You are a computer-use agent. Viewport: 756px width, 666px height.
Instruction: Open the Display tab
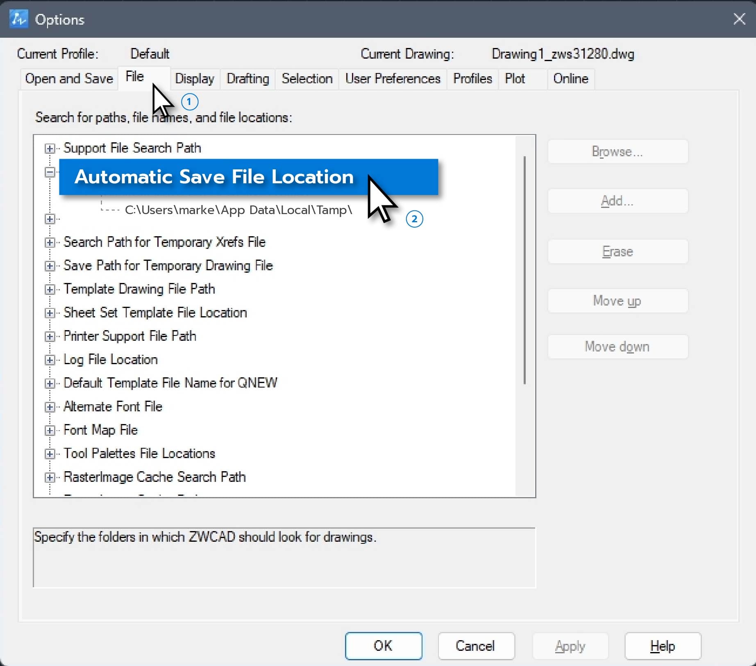(x=195, y=78)
